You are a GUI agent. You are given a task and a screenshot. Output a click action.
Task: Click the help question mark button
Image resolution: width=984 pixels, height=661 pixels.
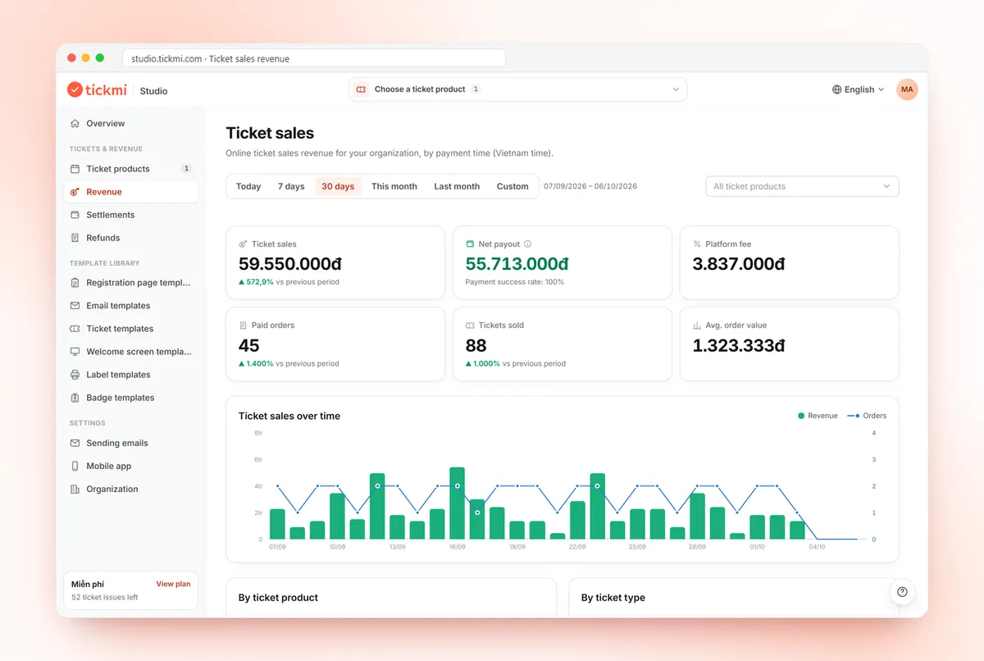click(x=902, y=592)
